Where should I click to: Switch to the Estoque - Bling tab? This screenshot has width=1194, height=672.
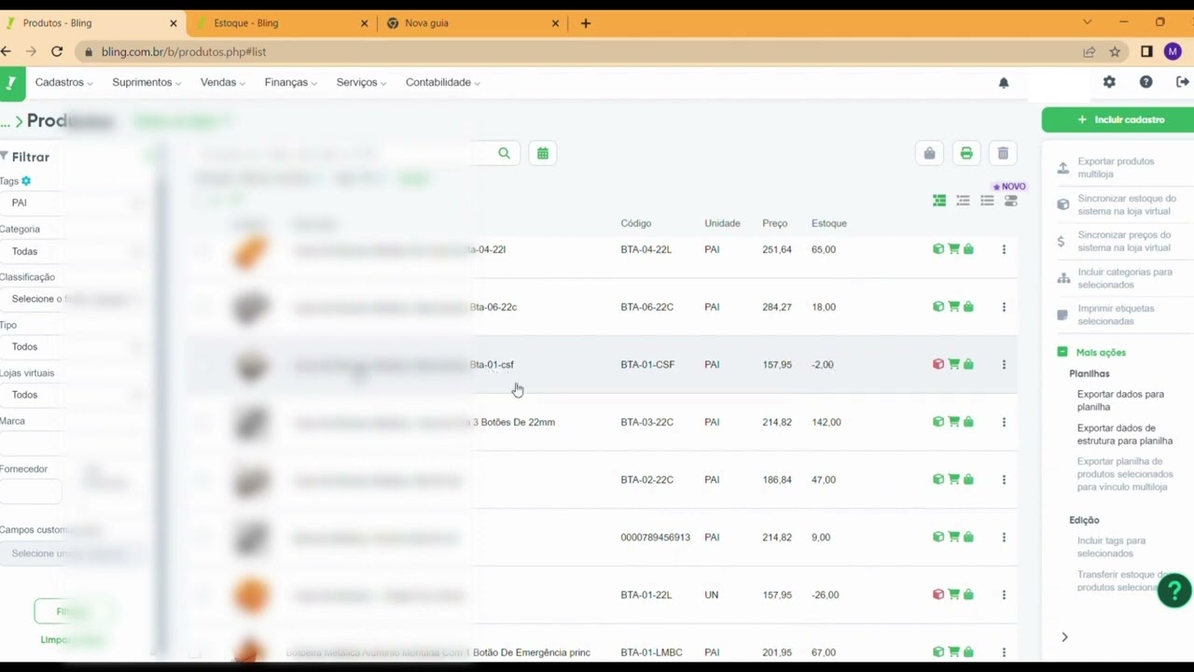(280, 22)
